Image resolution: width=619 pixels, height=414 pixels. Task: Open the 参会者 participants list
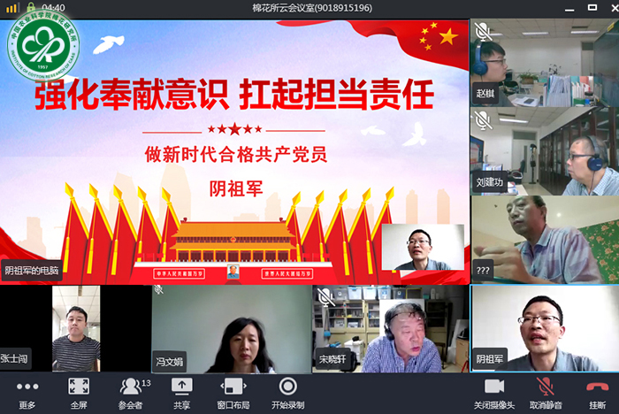coord(131,392)
